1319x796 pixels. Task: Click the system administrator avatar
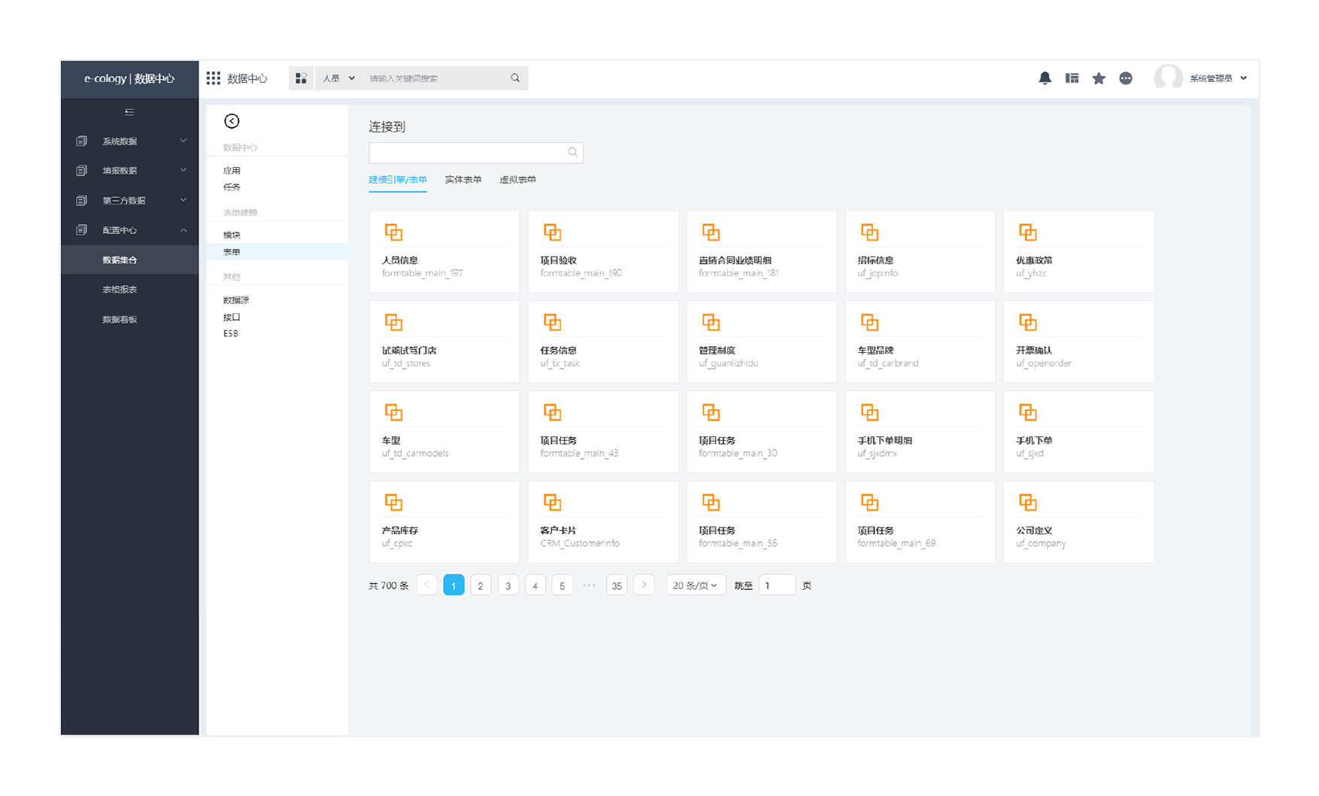pyautogui.click(x=1168, y=77)
